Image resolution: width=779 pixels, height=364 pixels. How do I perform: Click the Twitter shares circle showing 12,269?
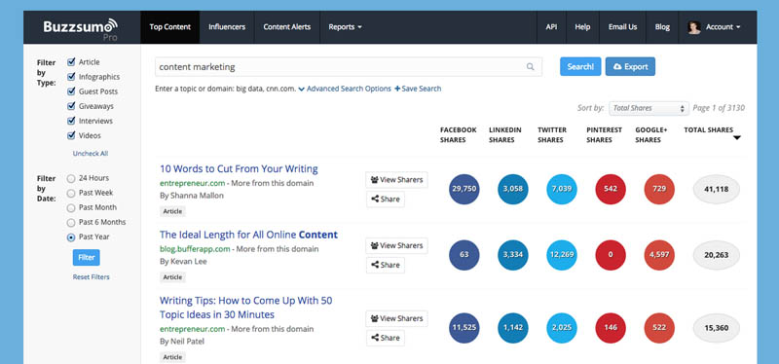pyautogui.click(x=562, y=255)
